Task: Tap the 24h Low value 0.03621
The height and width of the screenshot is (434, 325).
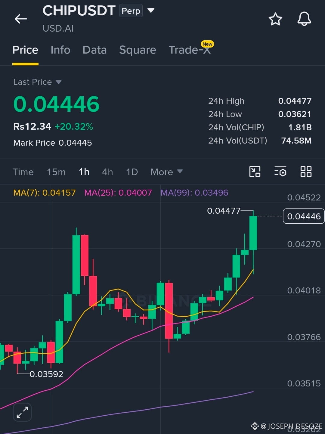Action: 295,114
